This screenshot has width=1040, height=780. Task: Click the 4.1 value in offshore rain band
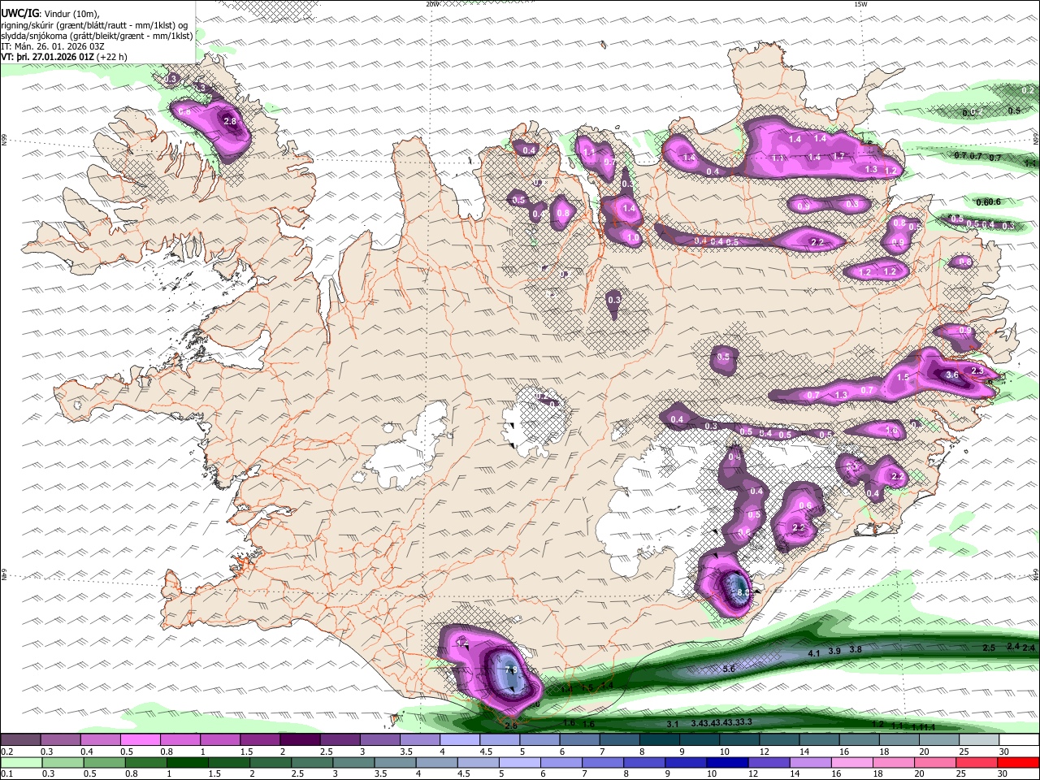tap(814, 653)
